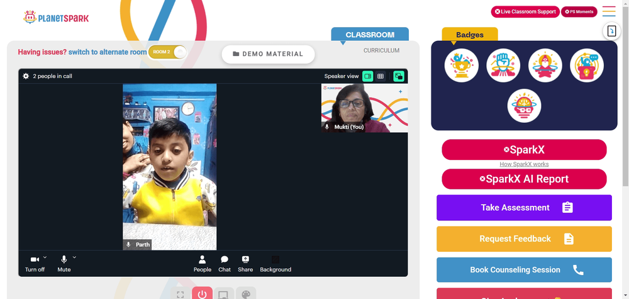Select the trophy star badge
Image resolution: width=629 pixels, height=299 pixels.
pyautogui.click(x=461, y=65)
